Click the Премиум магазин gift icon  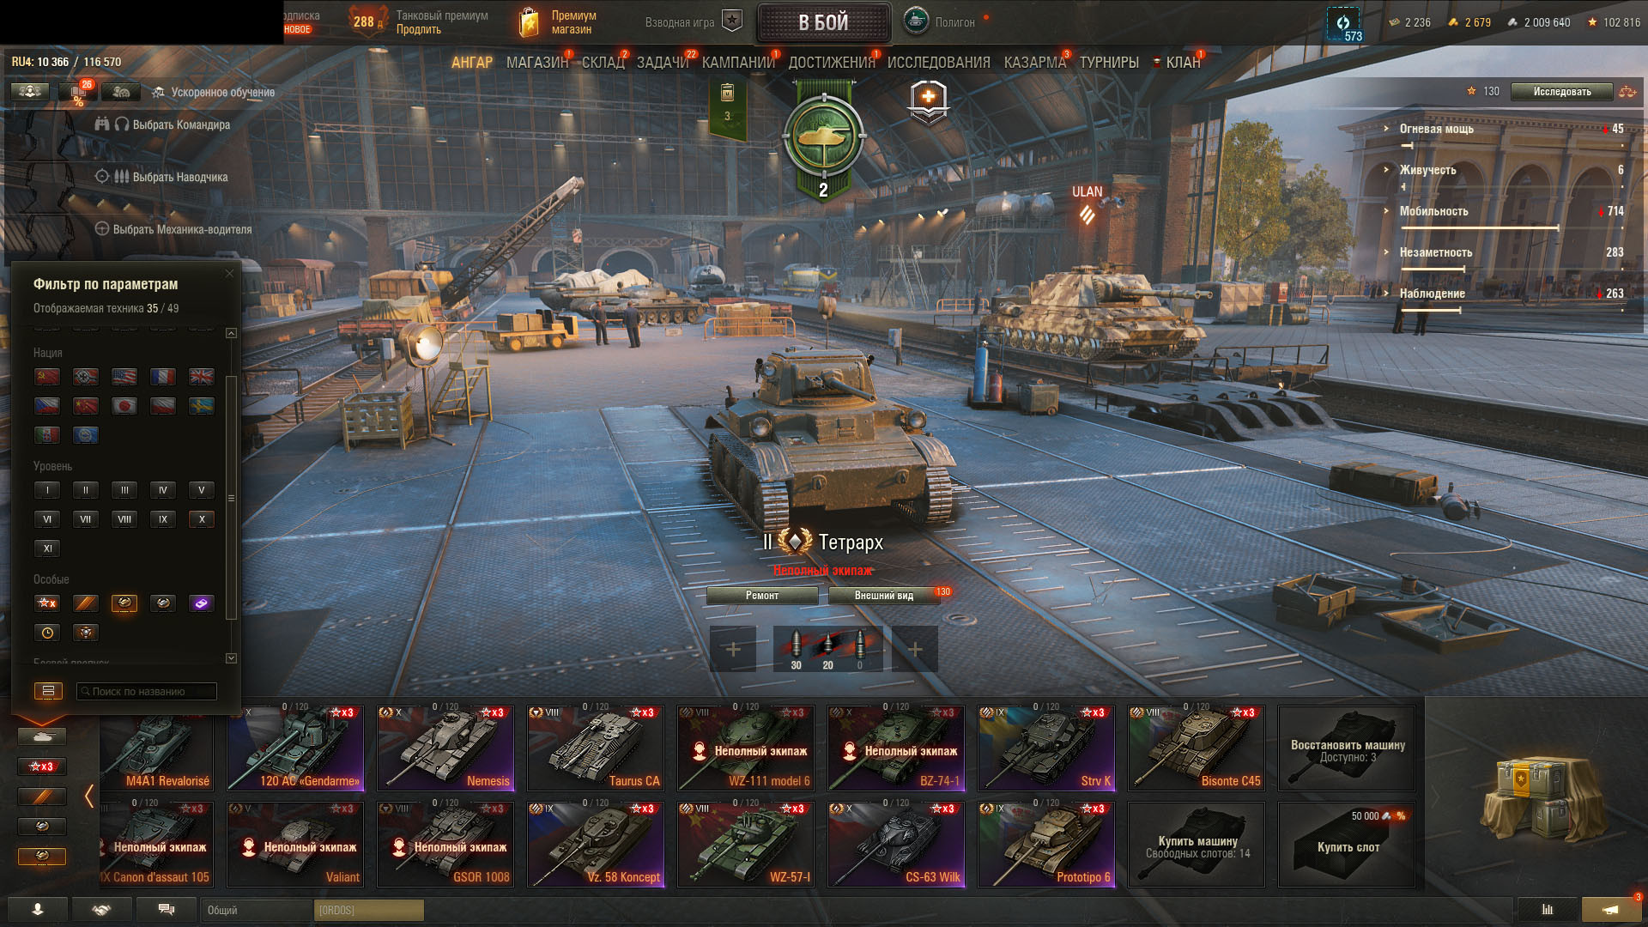530,22
